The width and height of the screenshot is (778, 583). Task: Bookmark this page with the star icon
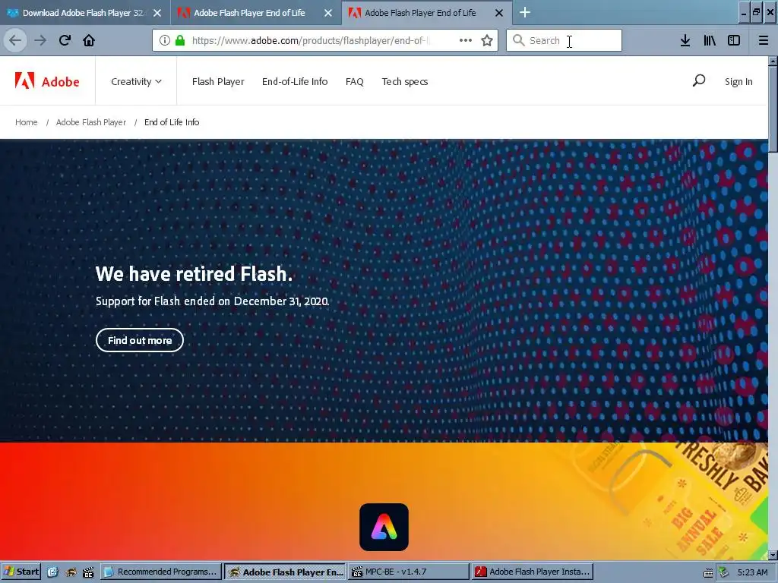487,40
